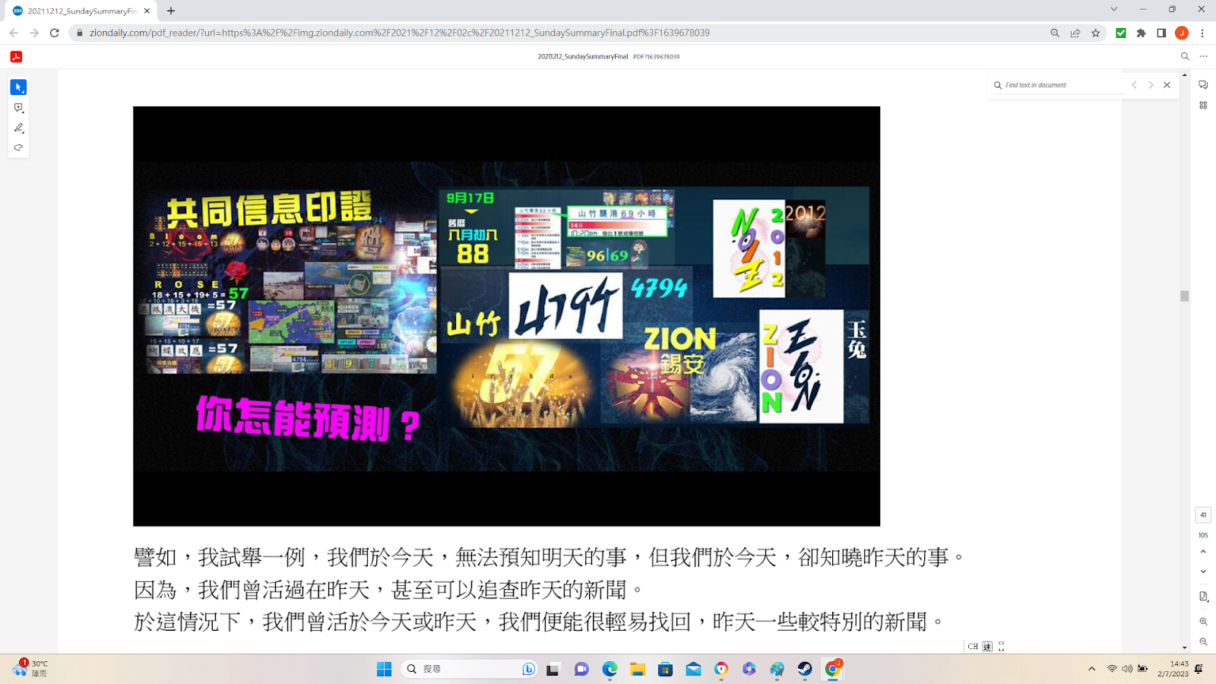Bookmark this page with the star
Image resolution: width=1216 pixels, height=684 pixels.
point(1095,33)
